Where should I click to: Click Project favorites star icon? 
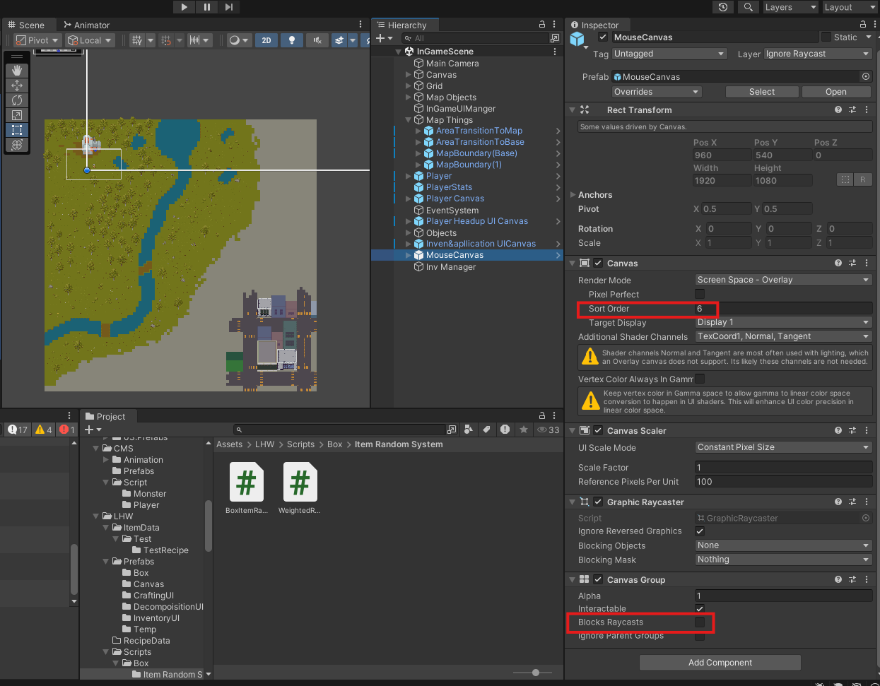(x=524, y=430)
